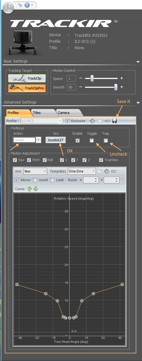Toggle the Mirror checkbox
142x361 pixels.
point(17,180)
